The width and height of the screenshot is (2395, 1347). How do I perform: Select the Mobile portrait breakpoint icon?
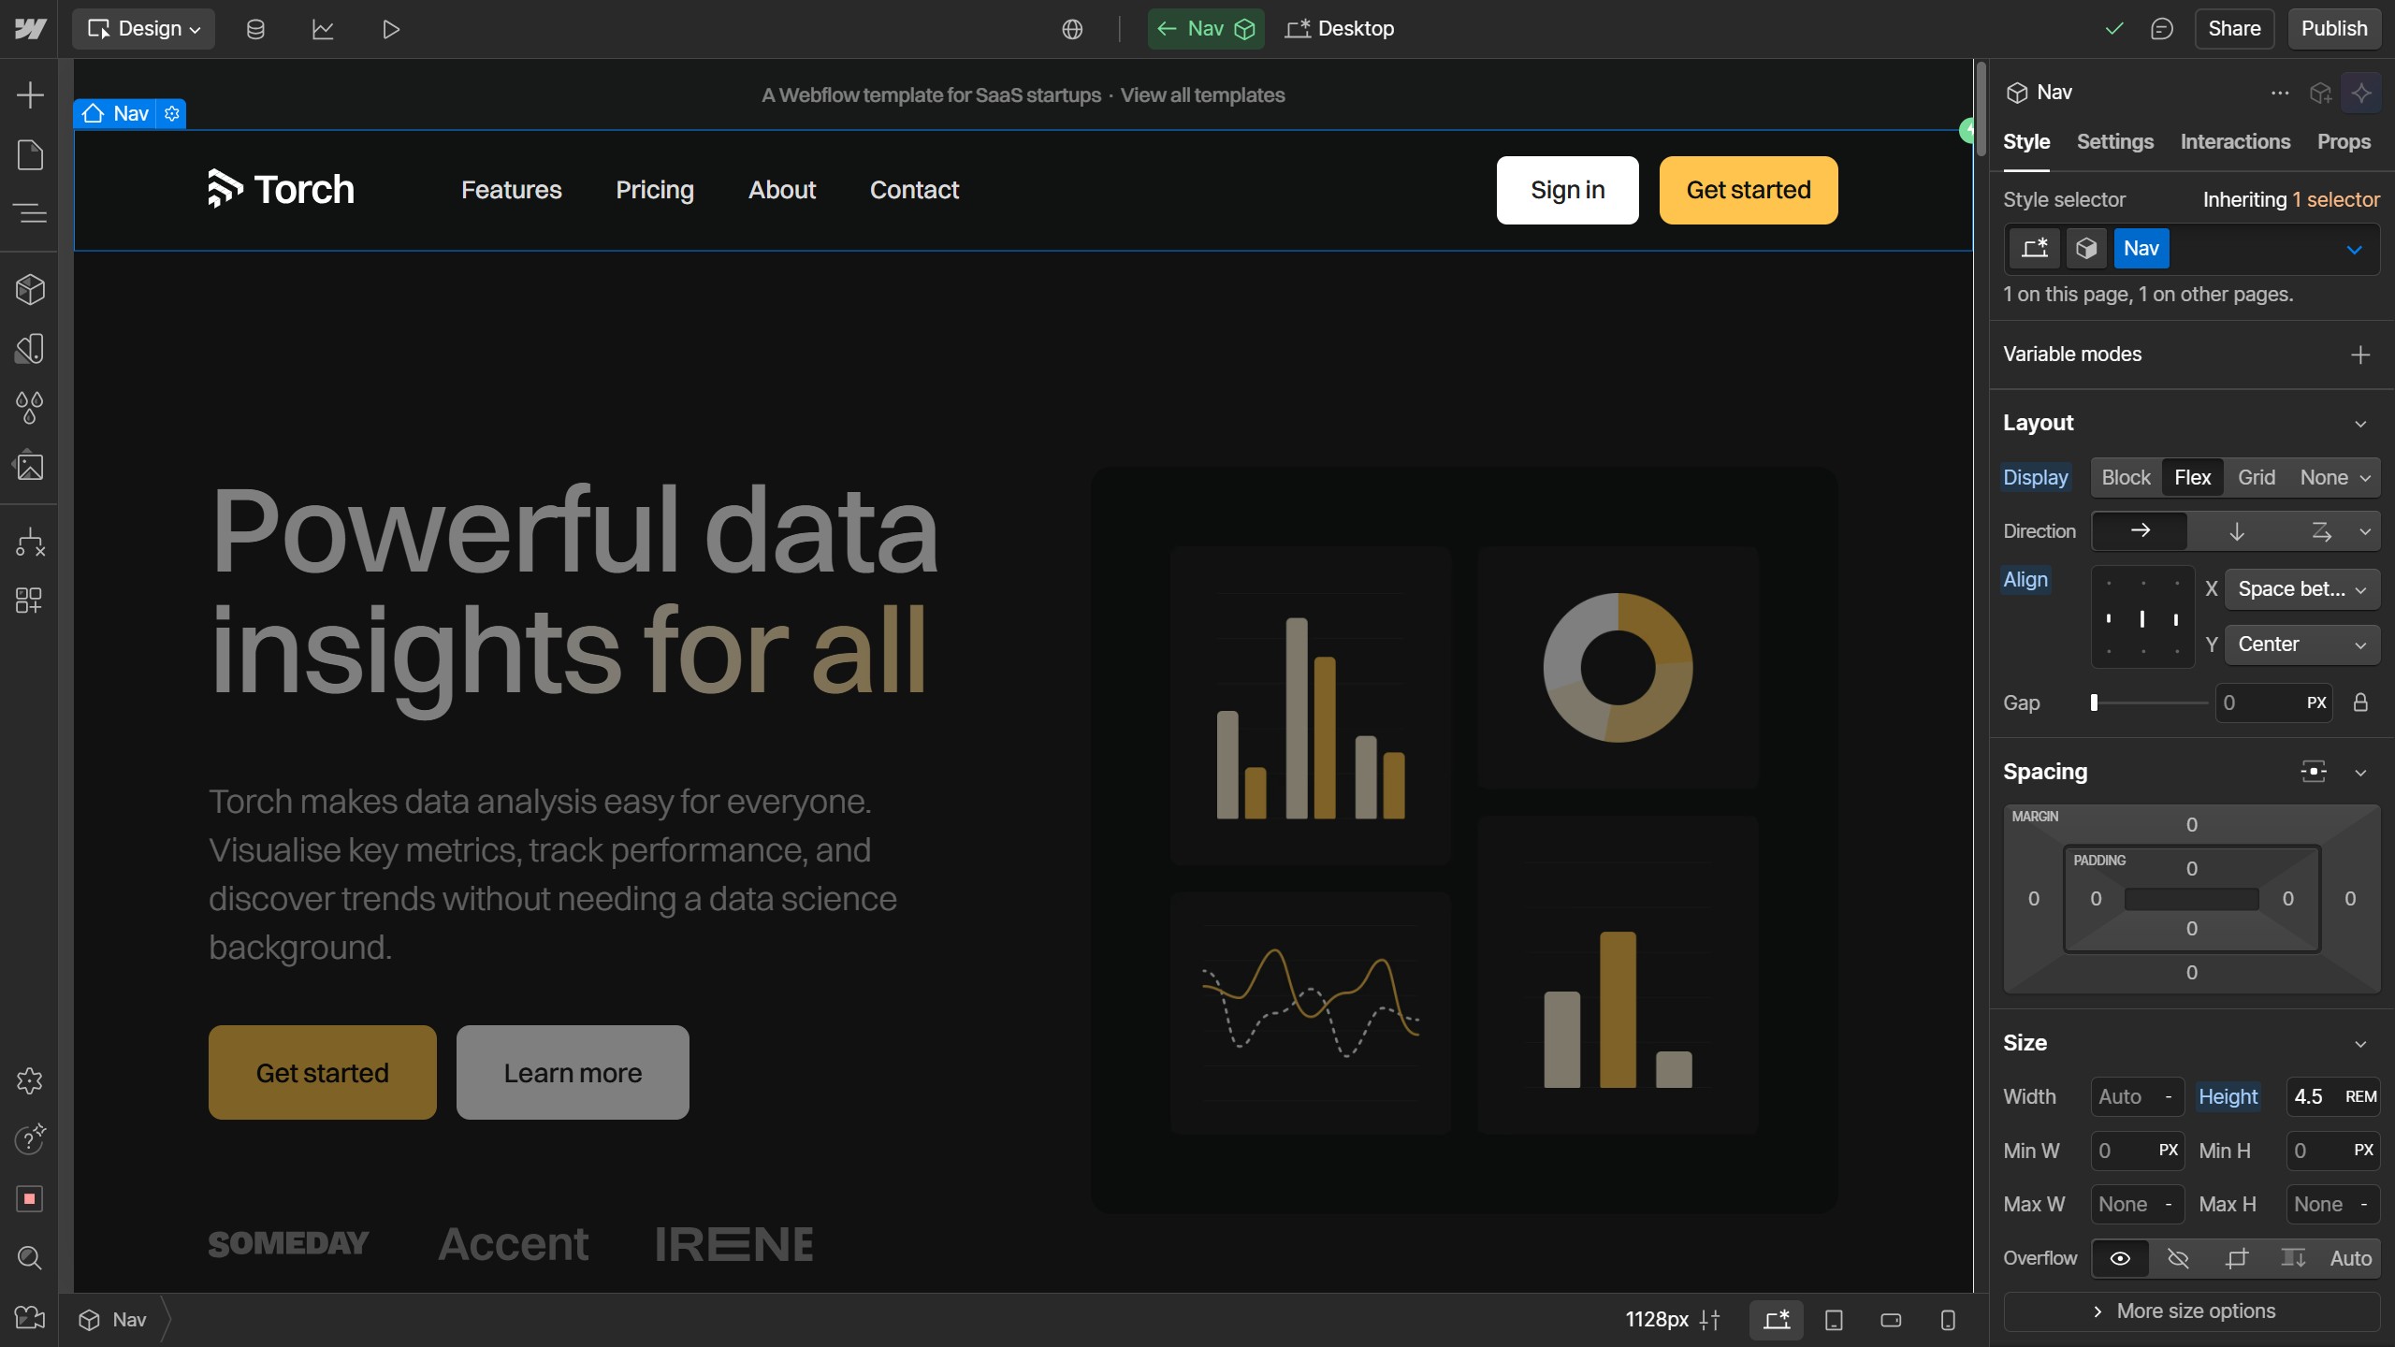click(x=1948, y=1320)
